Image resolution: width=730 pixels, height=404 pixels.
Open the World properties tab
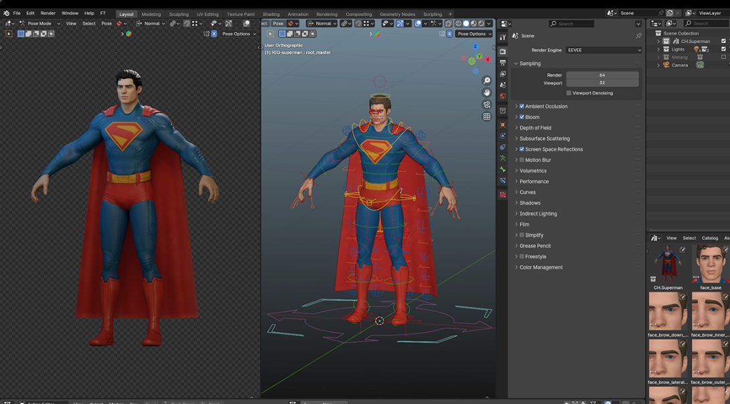click(x=503, y=96)
